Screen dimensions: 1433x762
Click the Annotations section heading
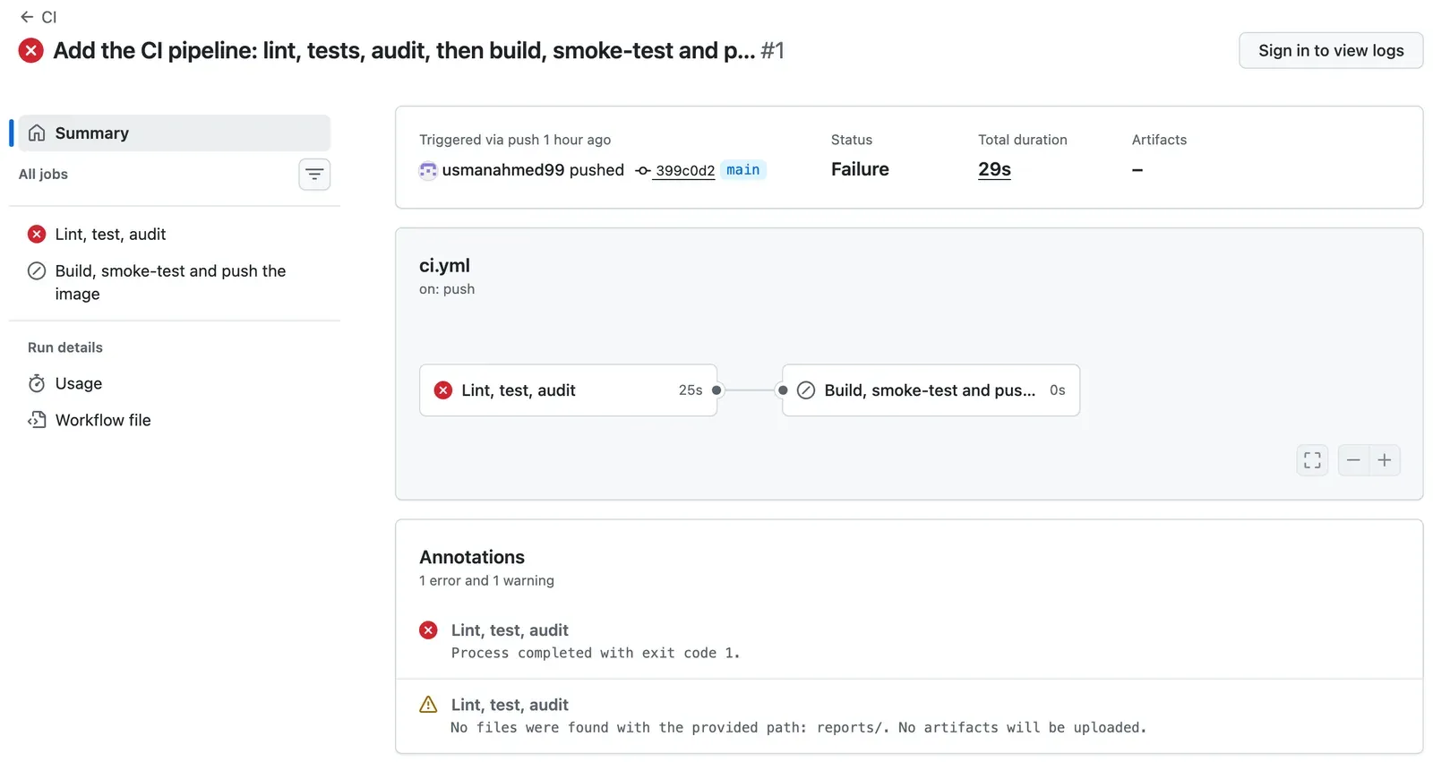[x=472, y=557]
